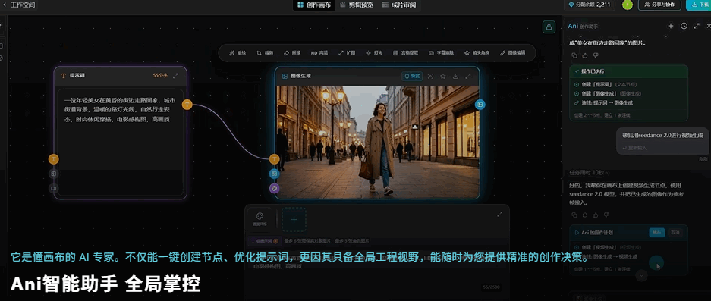Viewport: 711px width, 301px height.
Task: Copy the second Ani reply
Action: pos(574,215)
